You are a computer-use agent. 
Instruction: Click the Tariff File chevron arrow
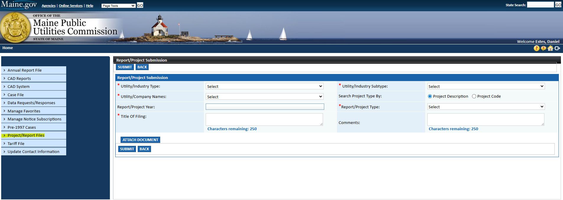pyautogui.click(x=4, y=143)
